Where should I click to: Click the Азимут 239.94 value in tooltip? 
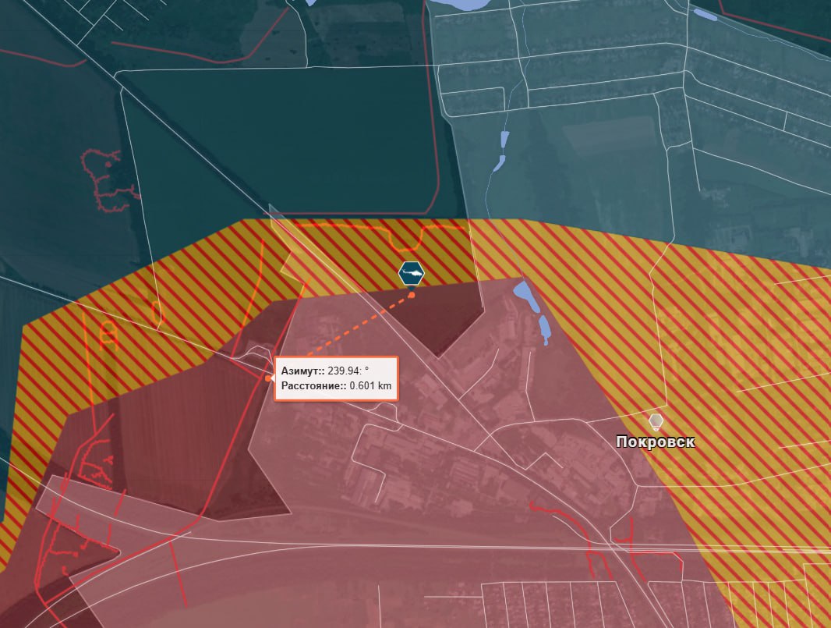[348, 371]
